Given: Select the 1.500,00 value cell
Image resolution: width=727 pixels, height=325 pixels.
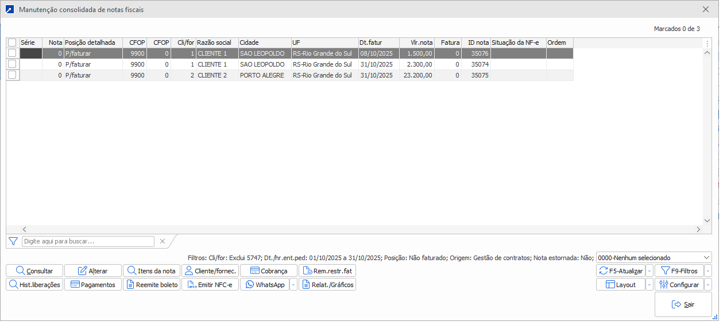Looking at the screenshot, I should coord(417,53).
